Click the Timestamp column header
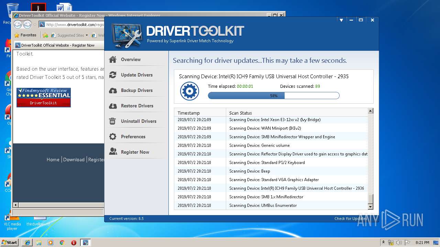Viewport: 440px width, 247px height. coord(200,113)
